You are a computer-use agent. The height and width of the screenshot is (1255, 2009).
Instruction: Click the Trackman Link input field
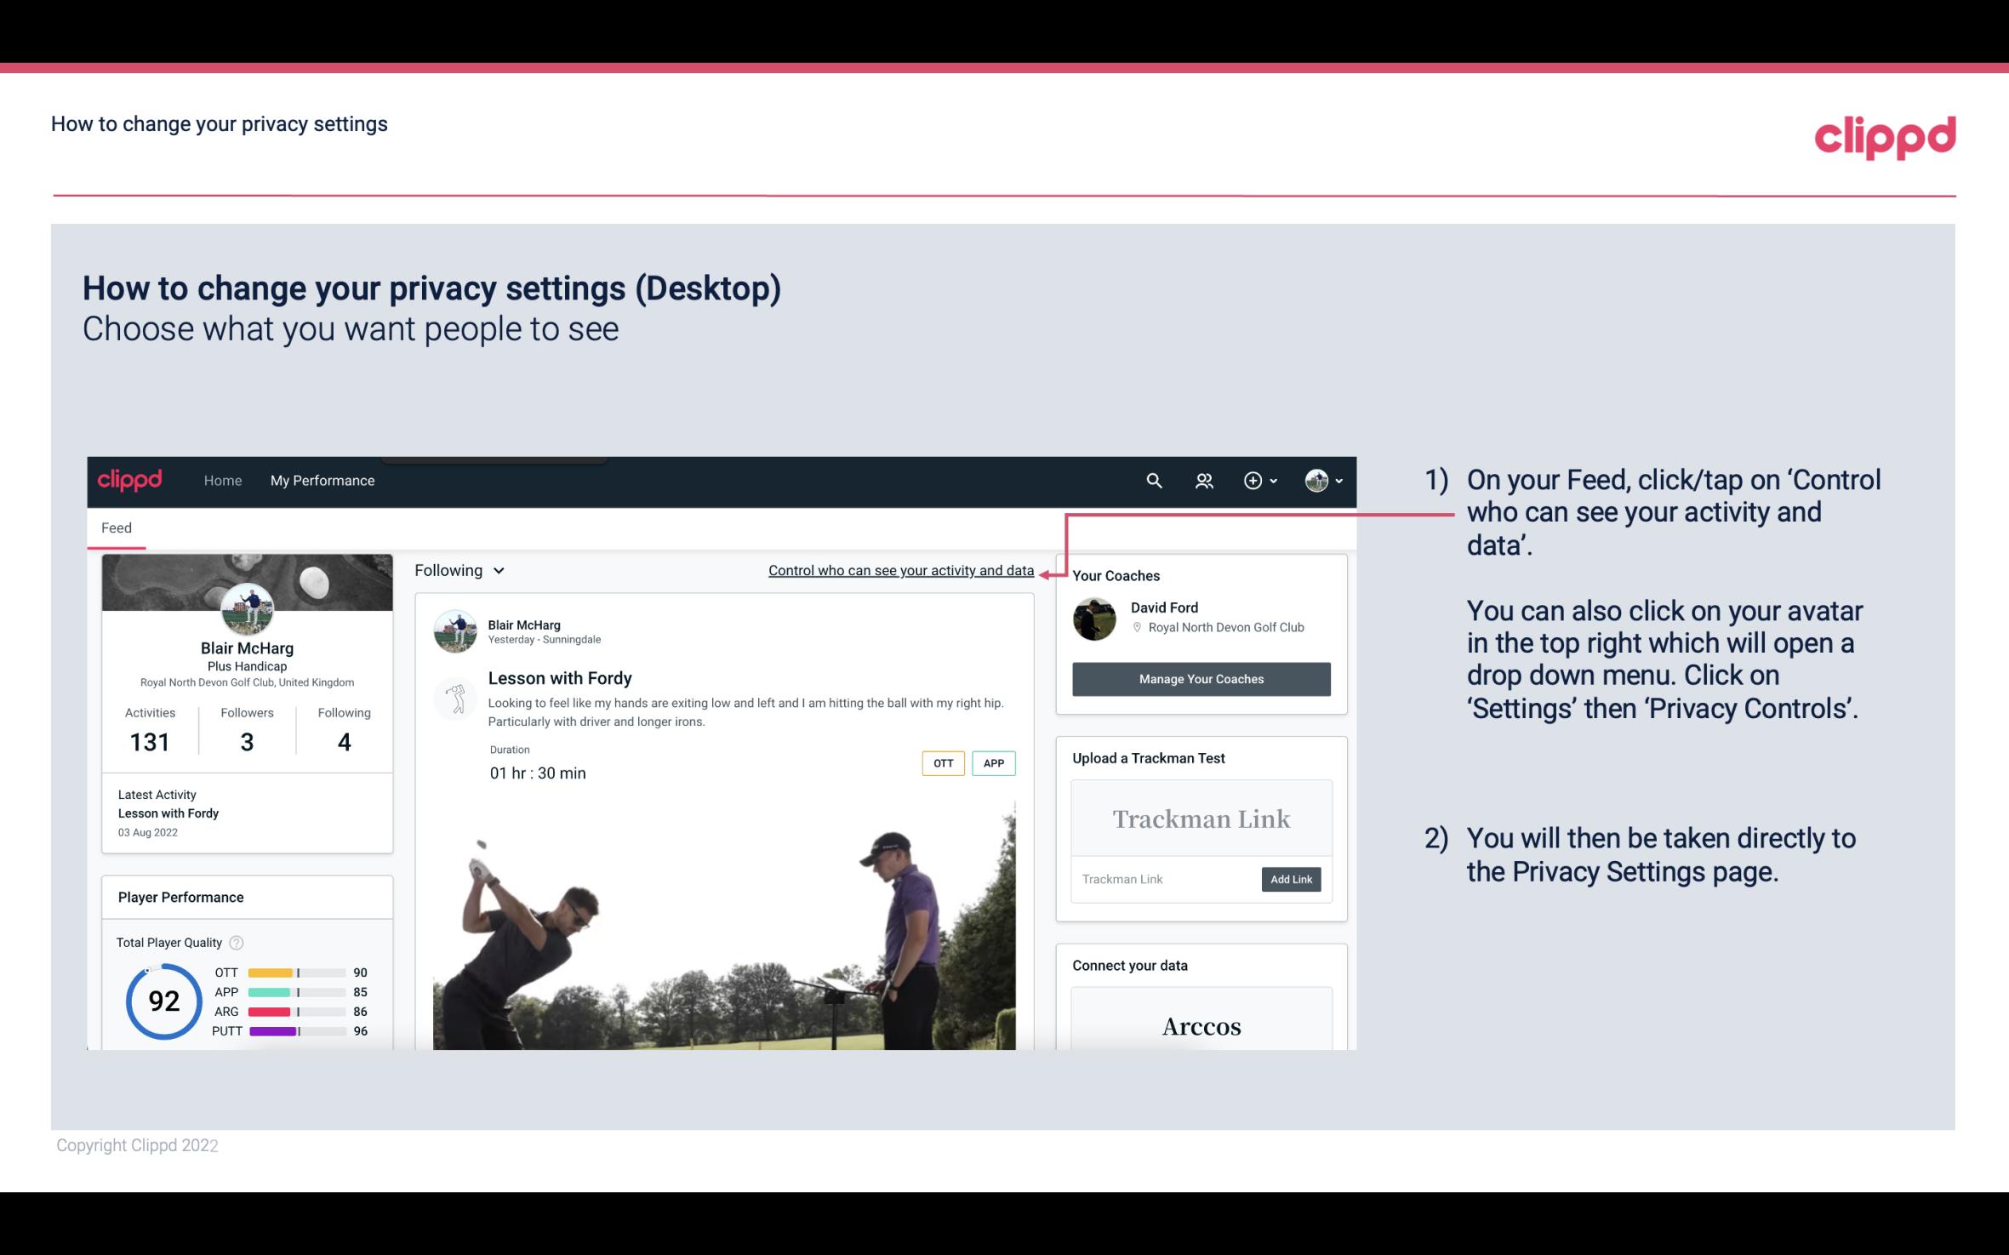coord(1162,879)
